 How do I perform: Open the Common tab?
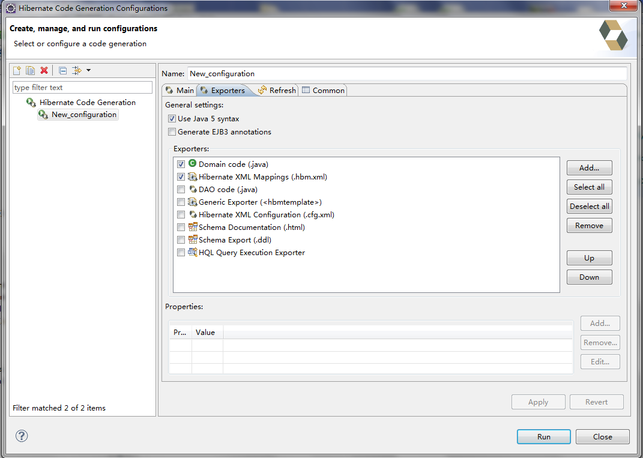(327, 89)
